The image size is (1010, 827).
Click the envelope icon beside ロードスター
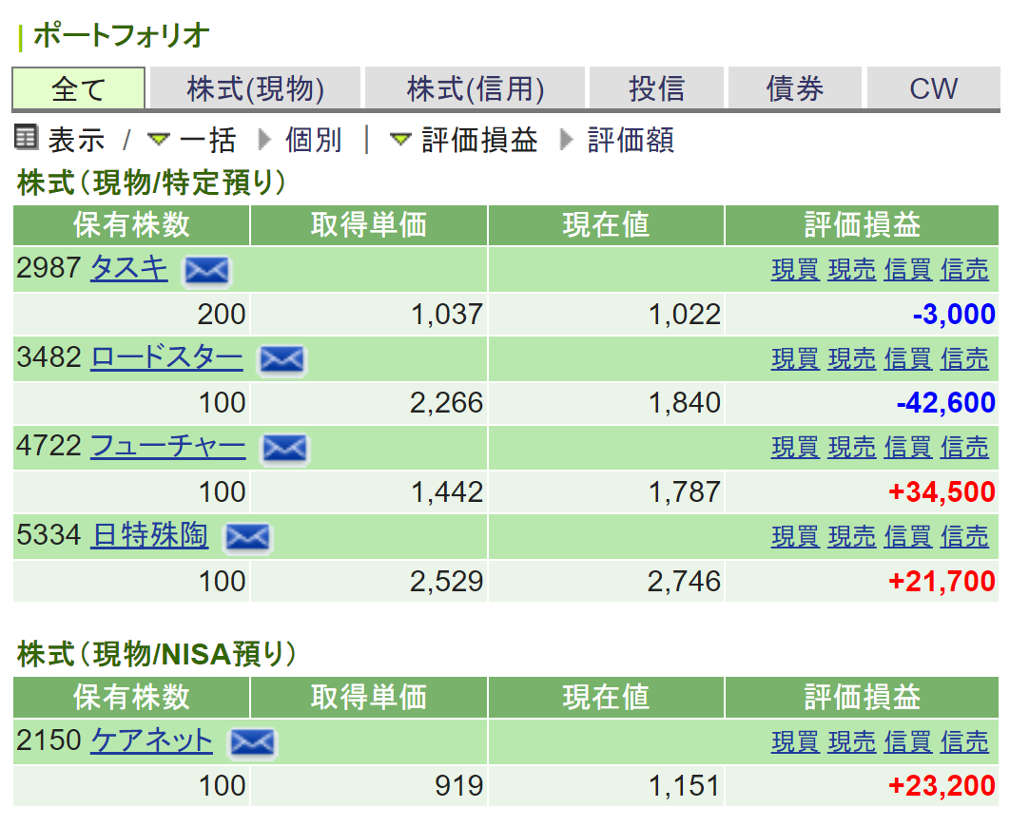(281, 359)
